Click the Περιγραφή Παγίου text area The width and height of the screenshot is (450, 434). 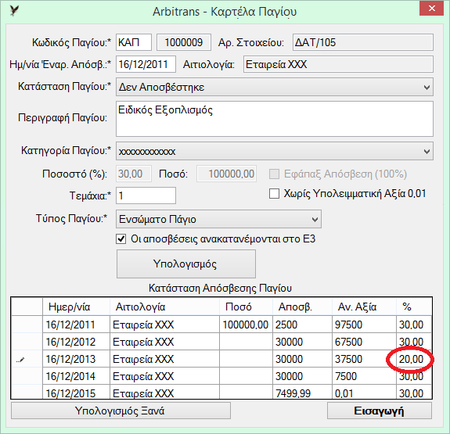(275, 119)
